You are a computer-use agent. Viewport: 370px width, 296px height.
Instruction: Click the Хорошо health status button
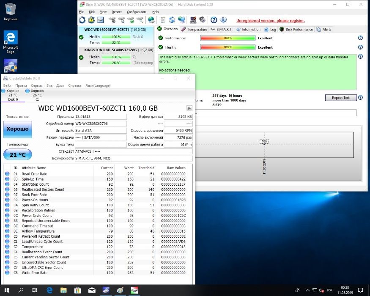pyautogui.click(x=17, y=129)
